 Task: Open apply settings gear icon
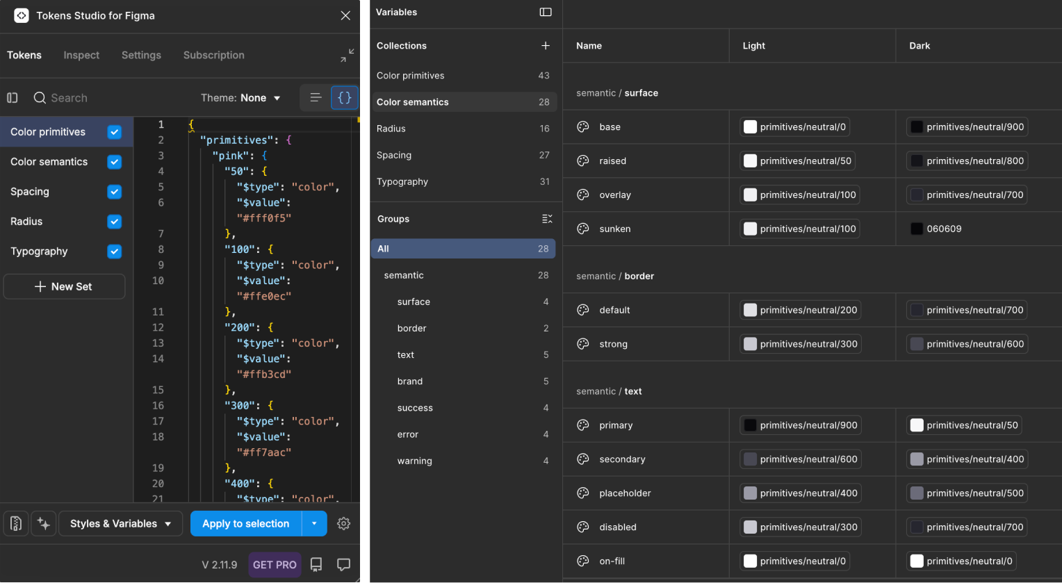(343, 523)
